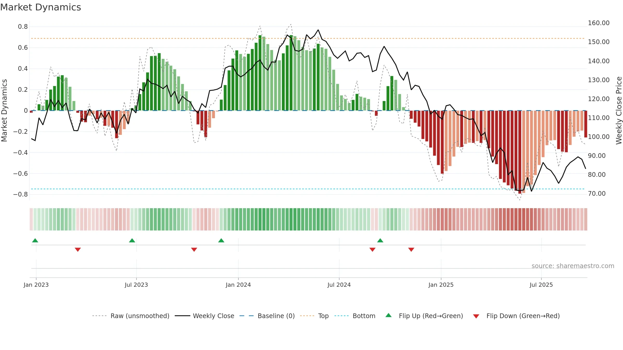Image resolution: width=623 pixels, height=350 pixels.
Task: Select the flip-up marker after Jul 2024
Action: pyautogui.click(x=380, y=240)
